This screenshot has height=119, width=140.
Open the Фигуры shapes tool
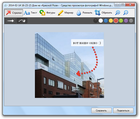[47, 13]
